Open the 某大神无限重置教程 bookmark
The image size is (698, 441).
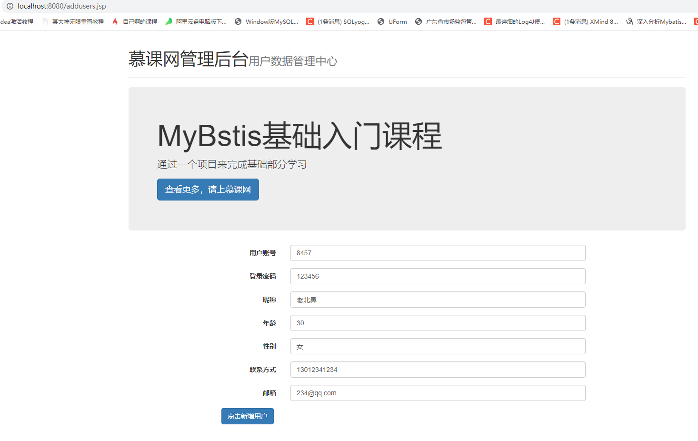click(73, 21)
